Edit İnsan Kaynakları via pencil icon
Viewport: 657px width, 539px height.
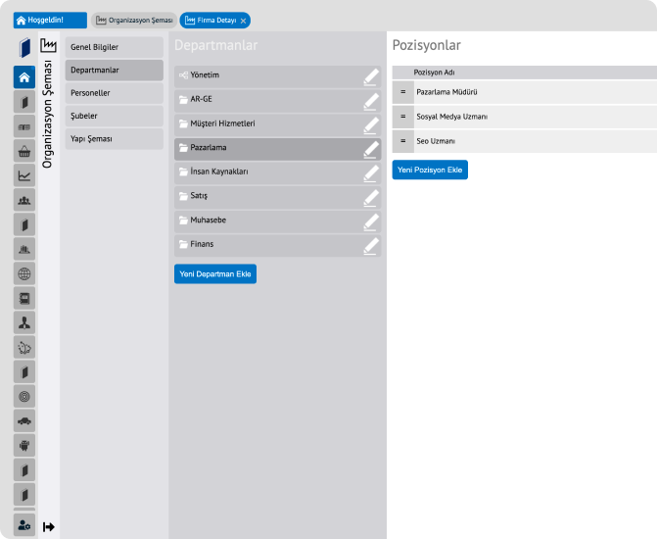[371, 173]
